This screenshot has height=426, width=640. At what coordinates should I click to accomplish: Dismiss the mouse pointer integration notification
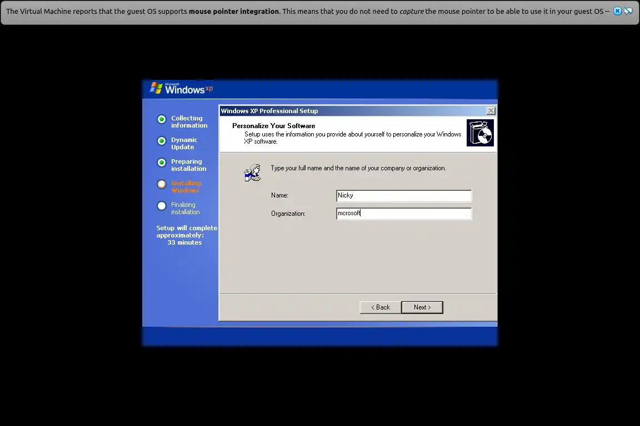[618, 12]
